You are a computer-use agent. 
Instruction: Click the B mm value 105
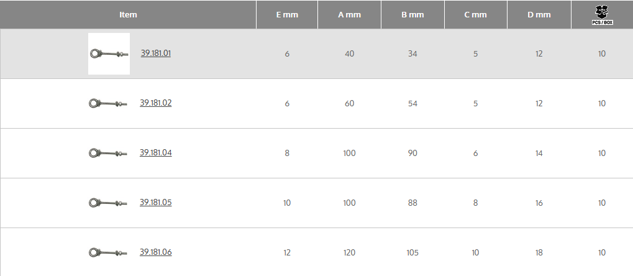(412, 252)
